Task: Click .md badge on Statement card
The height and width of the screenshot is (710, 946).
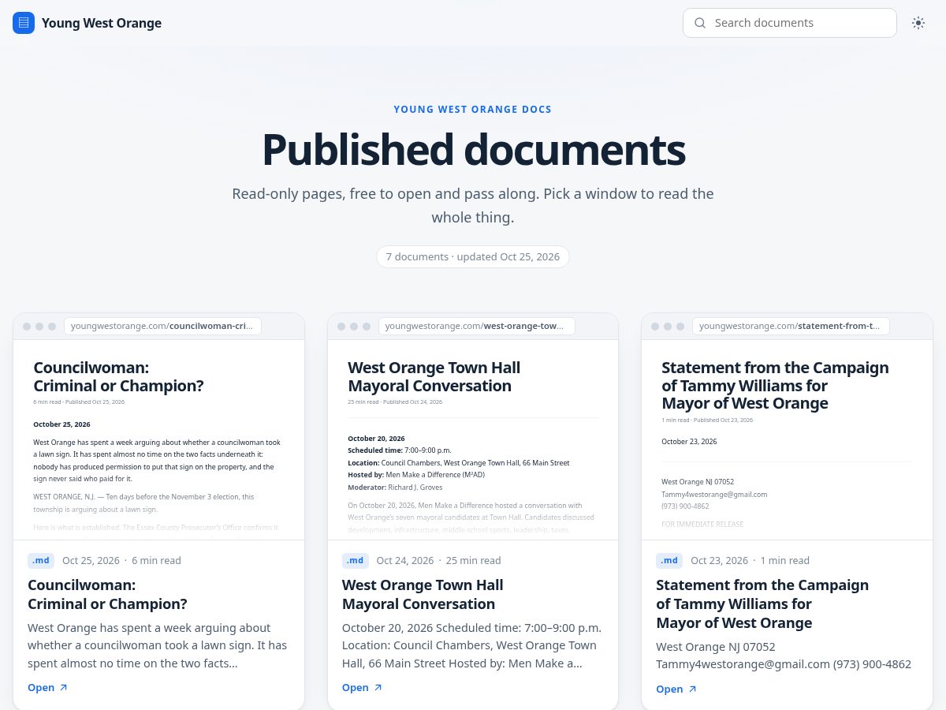Action: click(x=669, y=560)
